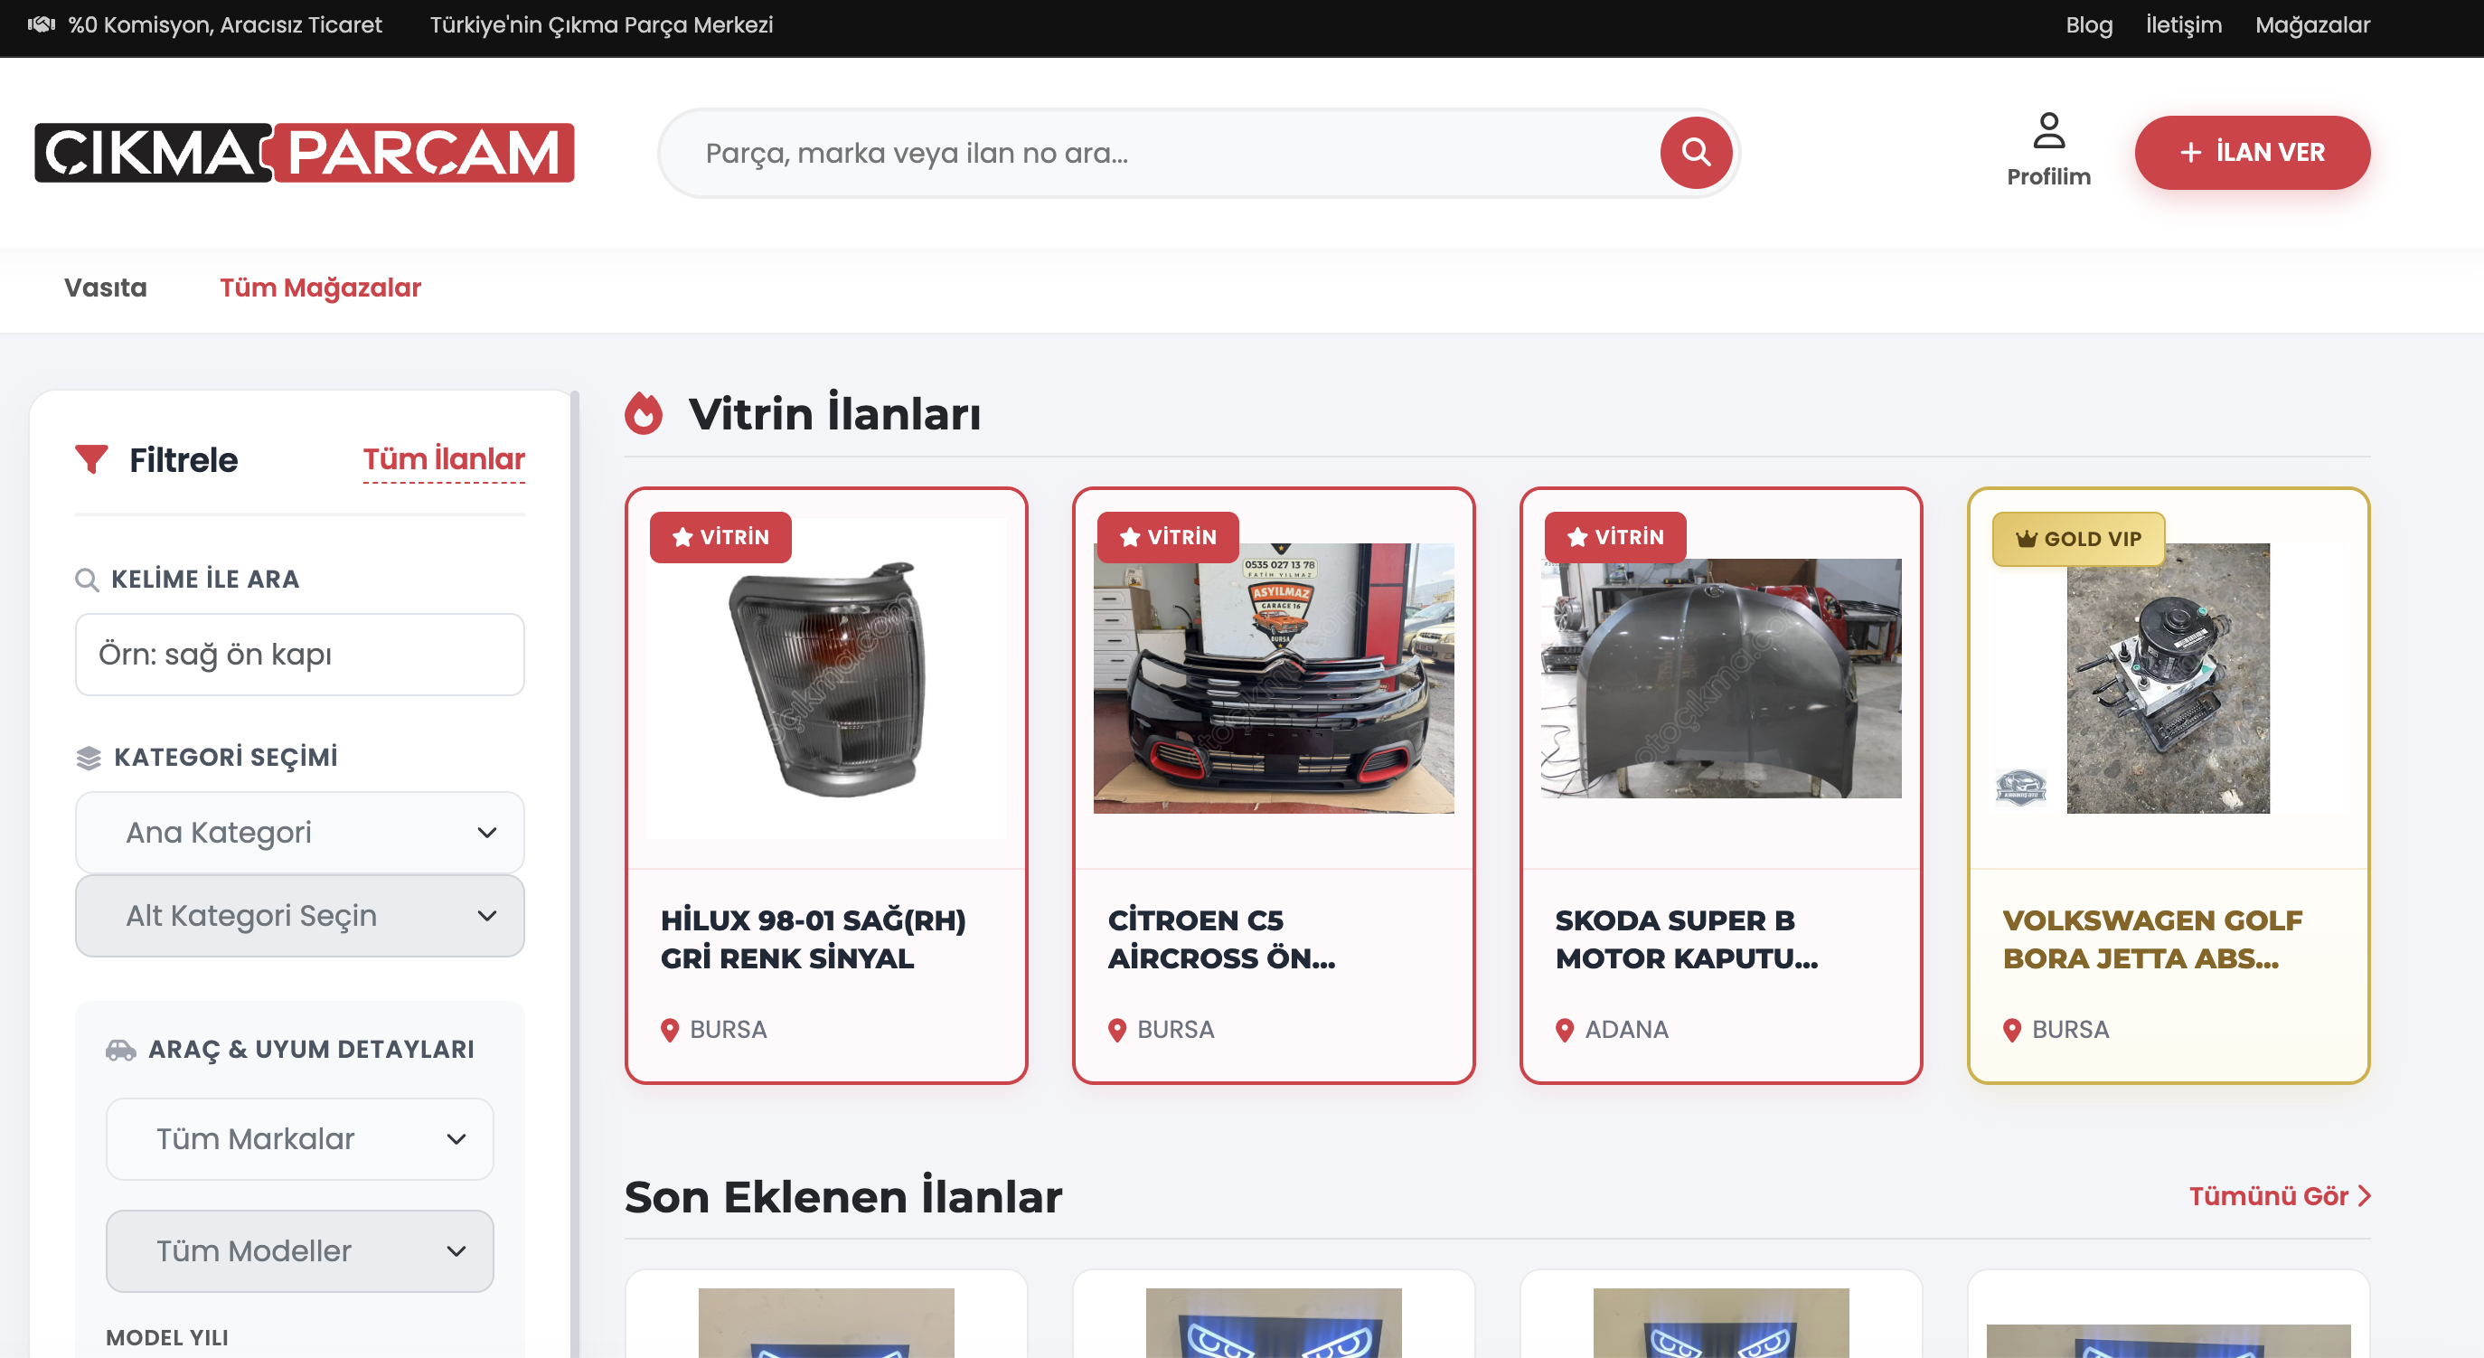Open the Skoda Super B Motor Kaputu title
2484x1358 pixels.
1687,938
